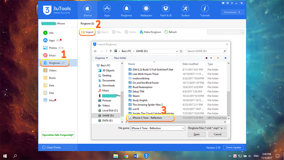The height and width of the screenshot is (160, 284).
Task: Open Info in sidebar
Action: [x=58, y=33]
